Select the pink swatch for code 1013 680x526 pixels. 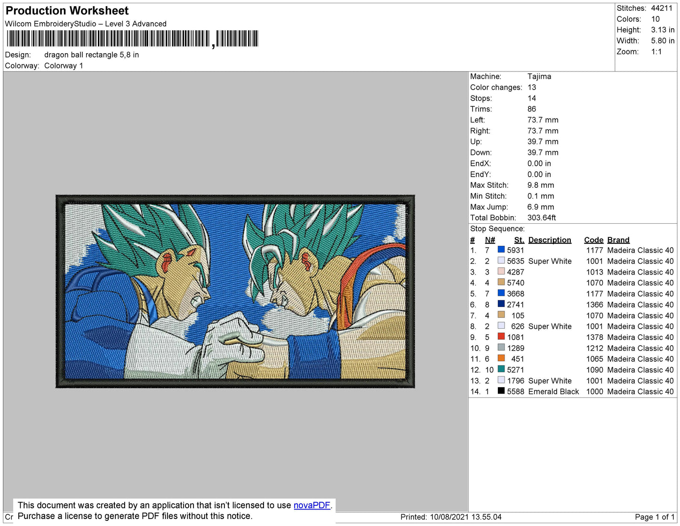(501, 272)
